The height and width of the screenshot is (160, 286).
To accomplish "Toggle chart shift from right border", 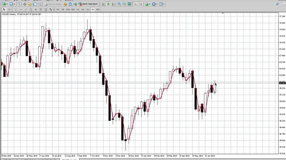I will [x=141, y=4].
